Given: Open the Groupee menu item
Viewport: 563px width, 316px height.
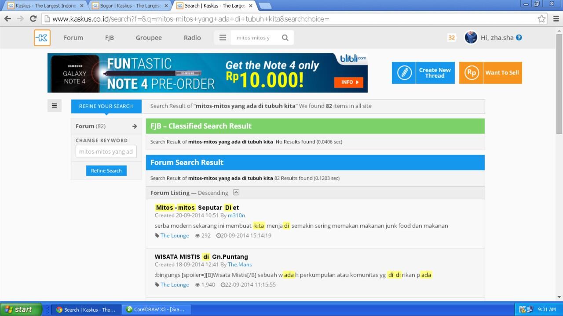Looking at the screenshot, I should point(149,38).
